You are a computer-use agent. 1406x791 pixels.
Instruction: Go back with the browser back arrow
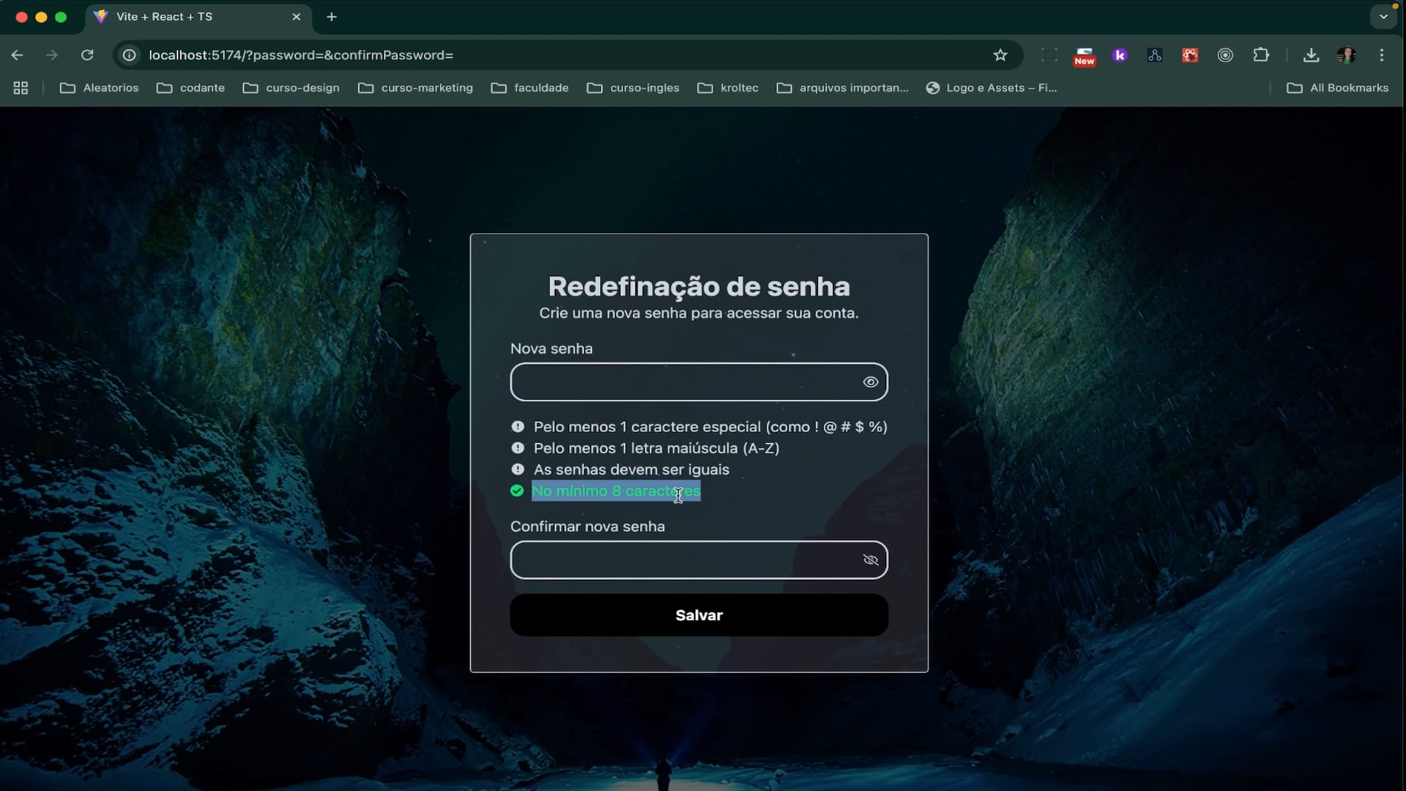pos(18,55)
